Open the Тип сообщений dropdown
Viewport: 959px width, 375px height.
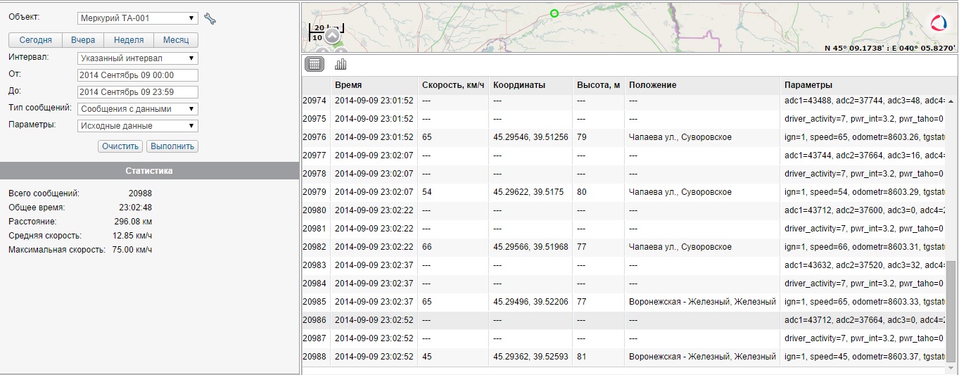[137, 109]
